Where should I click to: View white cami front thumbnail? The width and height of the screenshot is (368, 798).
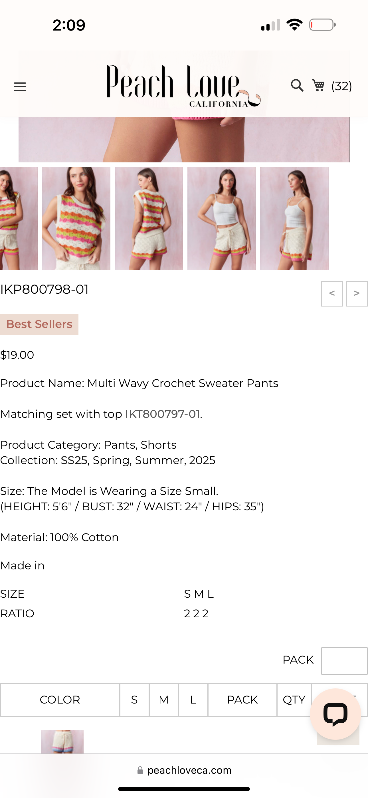click(x=221, y=218)
